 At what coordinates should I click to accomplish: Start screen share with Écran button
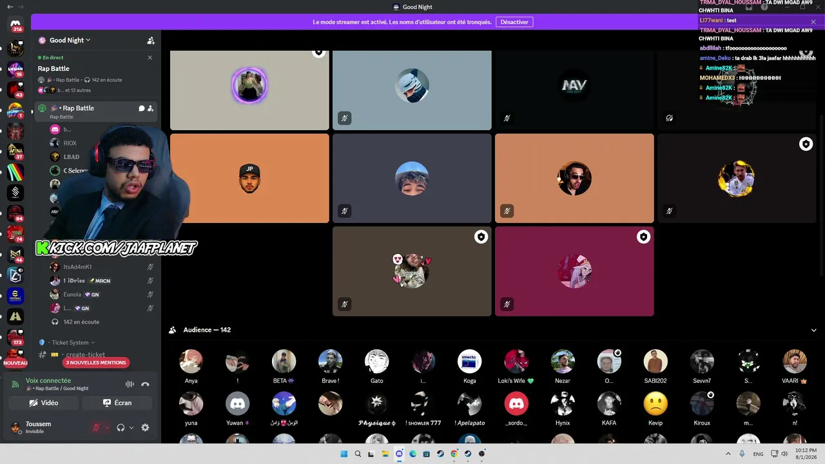coord(117,403)
